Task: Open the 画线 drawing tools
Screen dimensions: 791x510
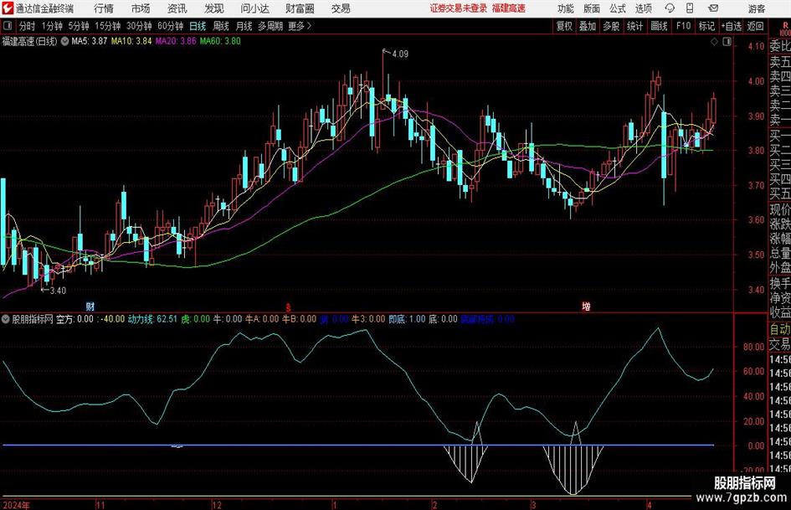Action: (x=659, y=26)
